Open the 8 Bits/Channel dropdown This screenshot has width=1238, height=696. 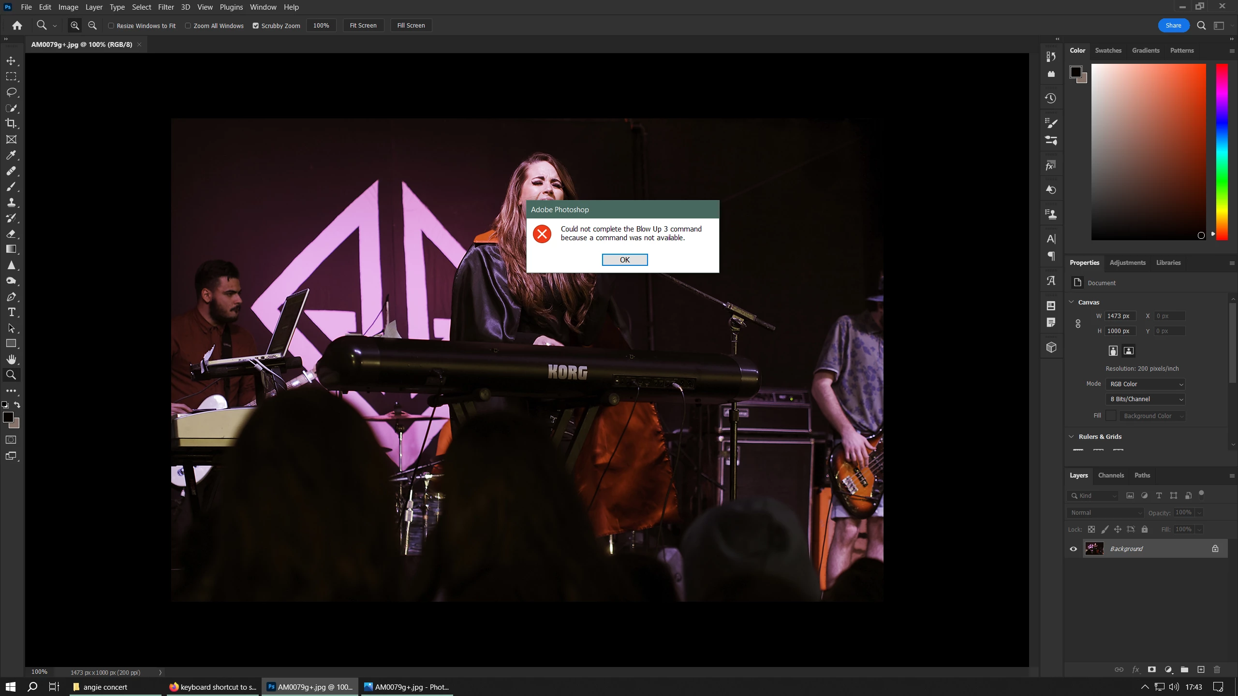click(x=1145, y=399)
